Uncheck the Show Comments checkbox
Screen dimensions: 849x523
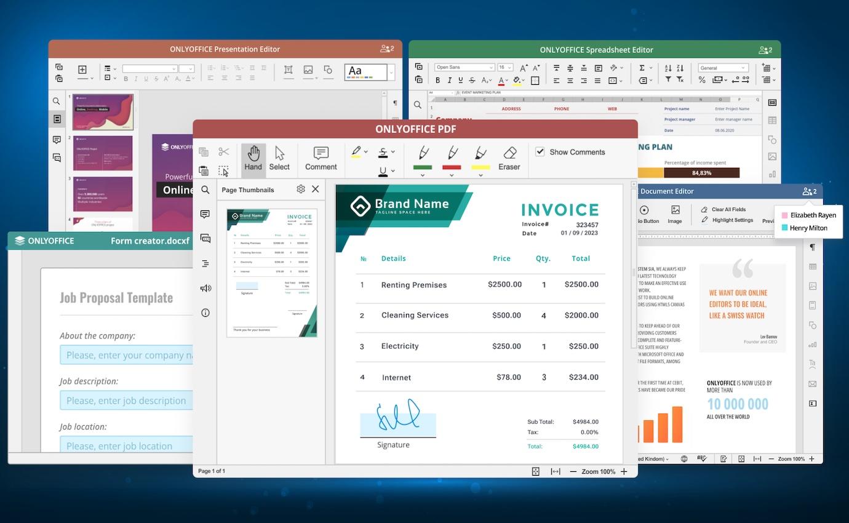(x=540, y=151)
